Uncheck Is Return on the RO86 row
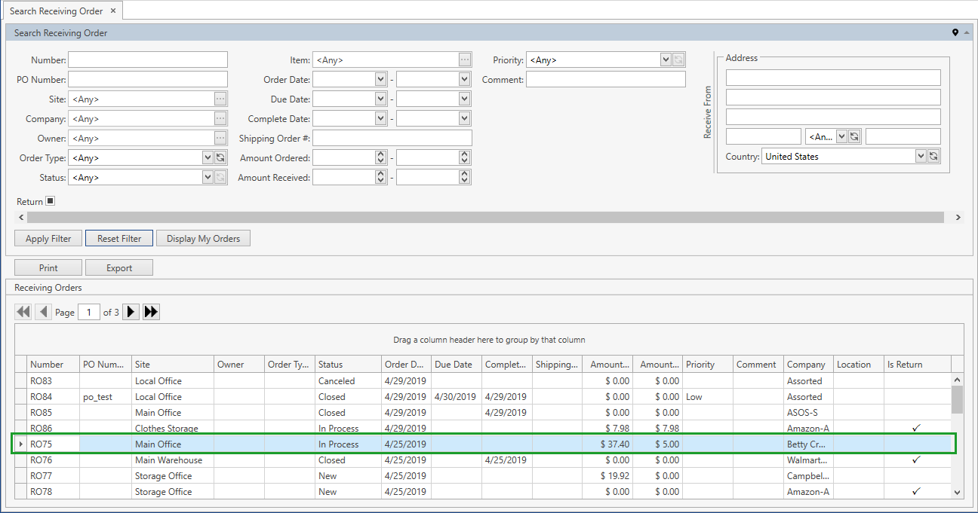This screenshot has width=978, height=513. click(915, 428)
